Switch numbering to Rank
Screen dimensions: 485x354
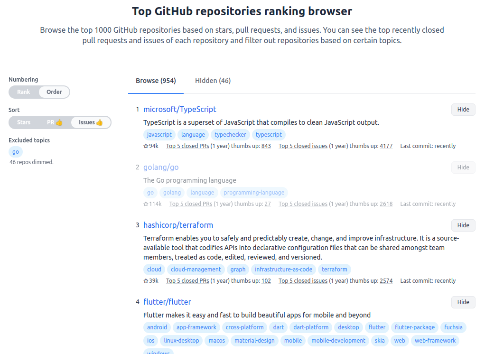tap(24, 92)
